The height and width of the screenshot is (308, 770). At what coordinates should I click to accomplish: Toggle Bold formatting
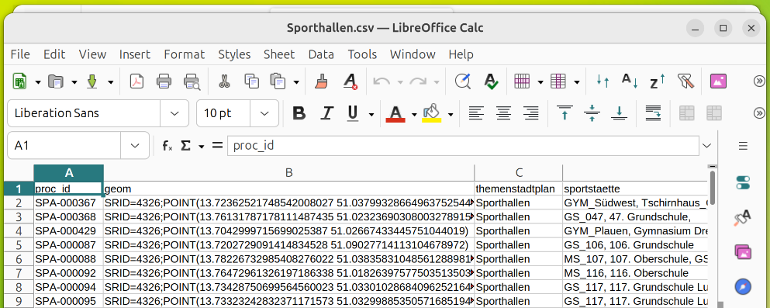[x=299, y=113]
